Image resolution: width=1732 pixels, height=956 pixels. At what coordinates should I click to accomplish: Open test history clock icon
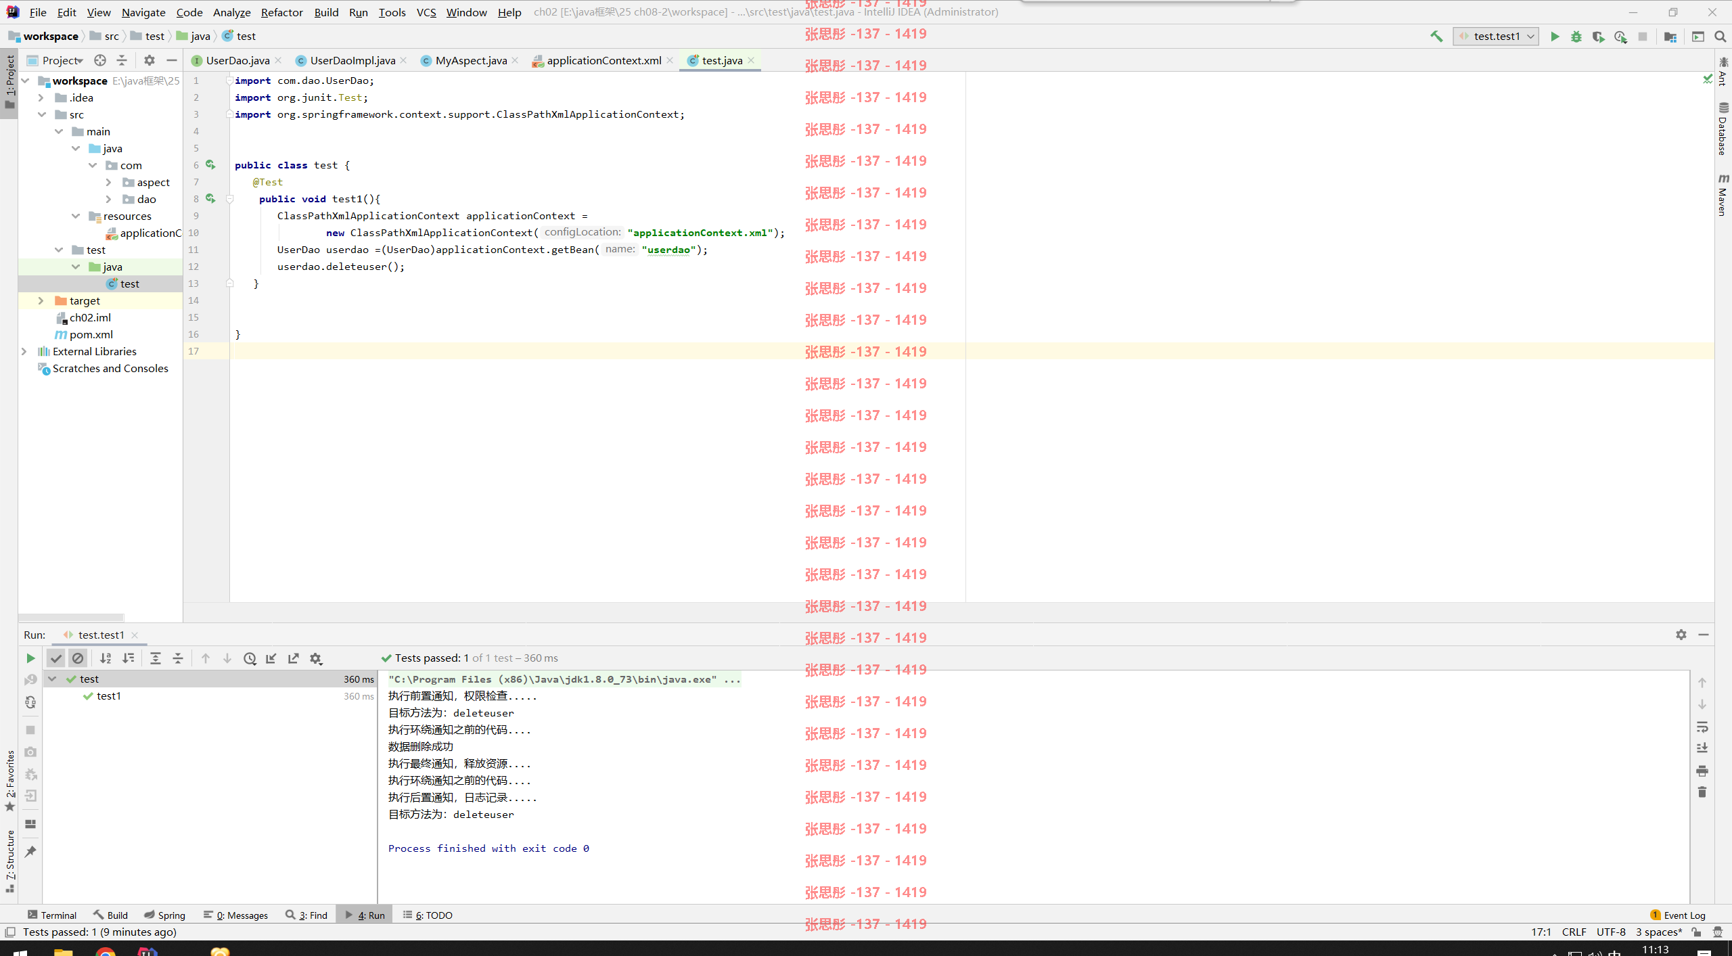(x=250, y=658)
